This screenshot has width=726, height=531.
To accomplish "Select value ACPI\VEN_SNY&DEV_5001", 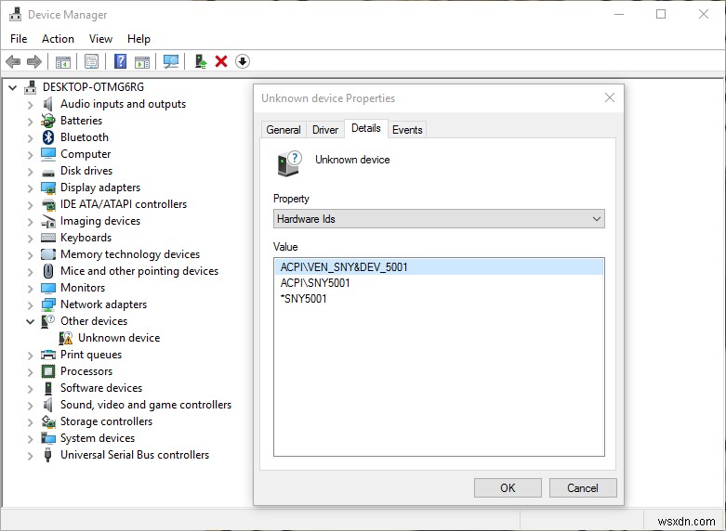I will (x=439, y=266).
